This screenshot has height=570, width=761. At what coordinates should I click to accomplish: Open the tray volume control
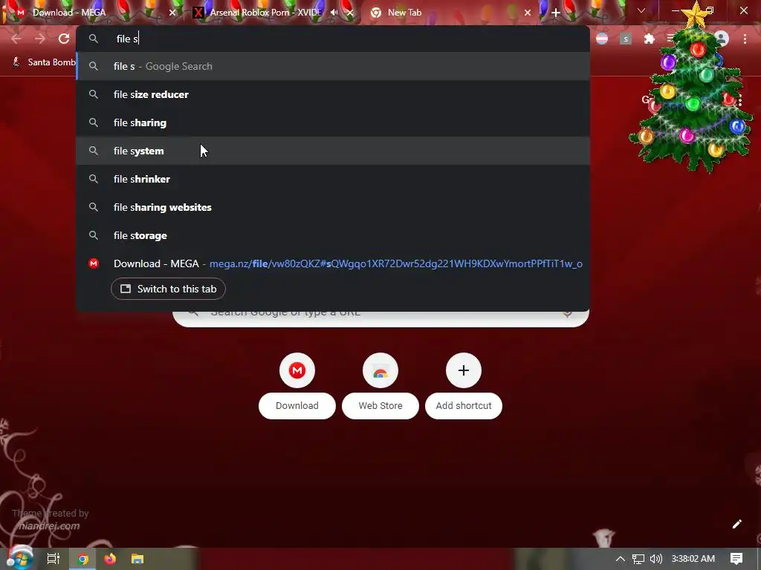point(655,559)
